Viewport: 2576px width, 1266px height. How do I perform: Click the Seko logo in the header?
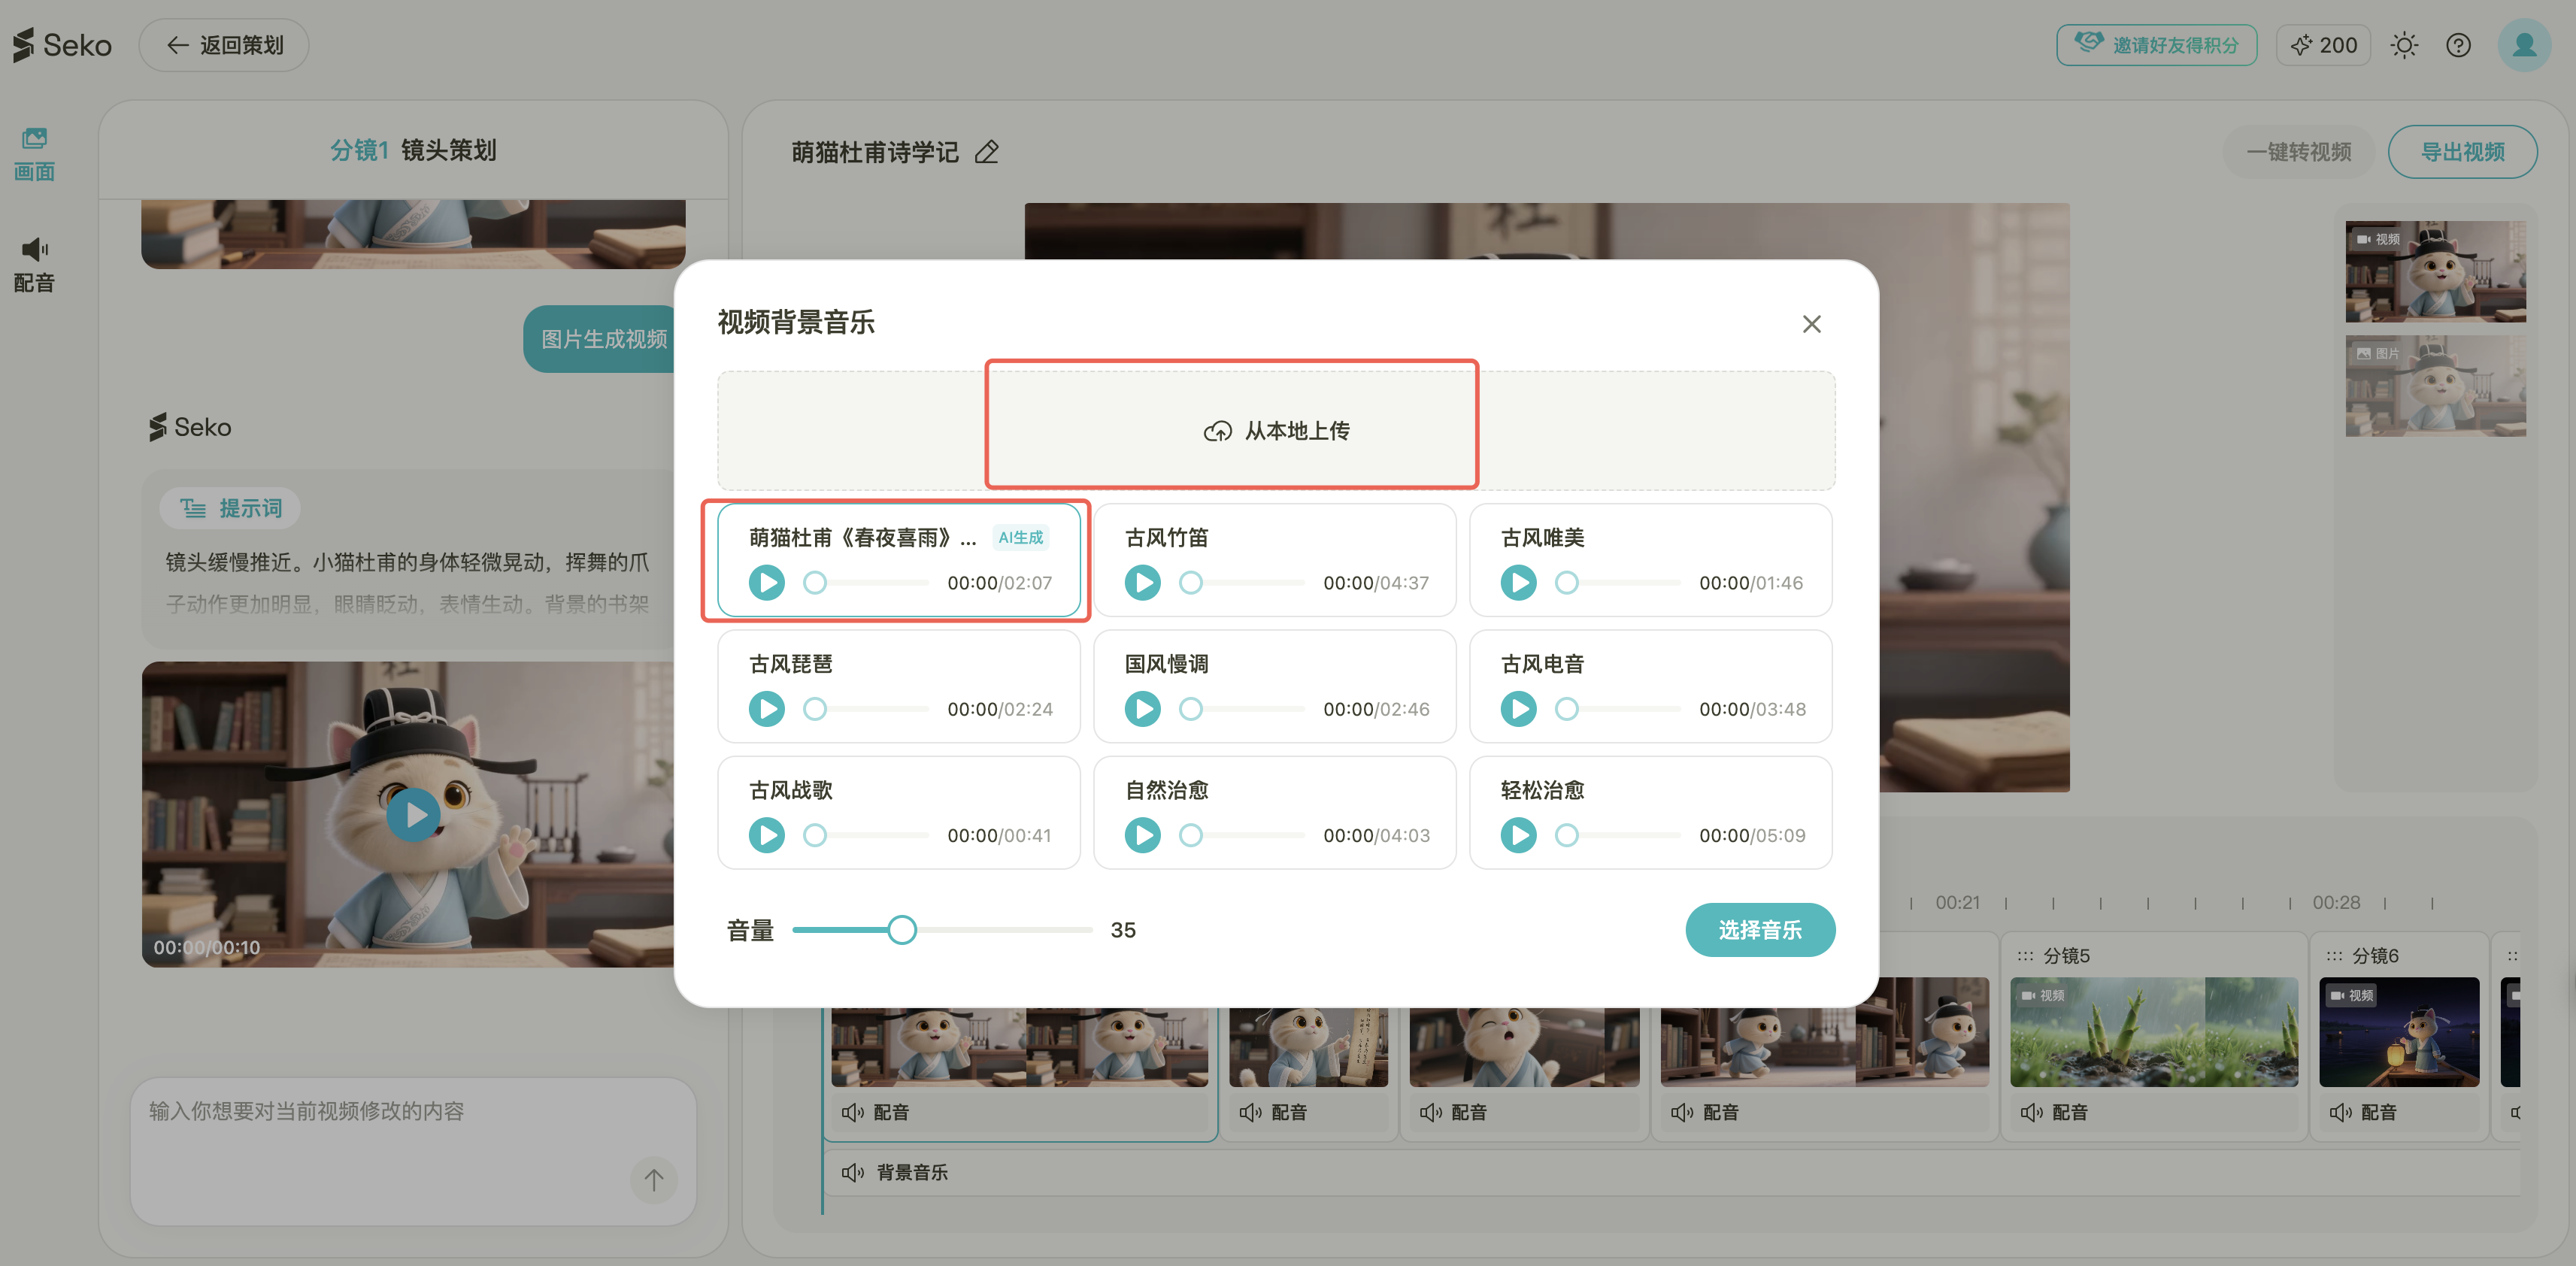62,45
